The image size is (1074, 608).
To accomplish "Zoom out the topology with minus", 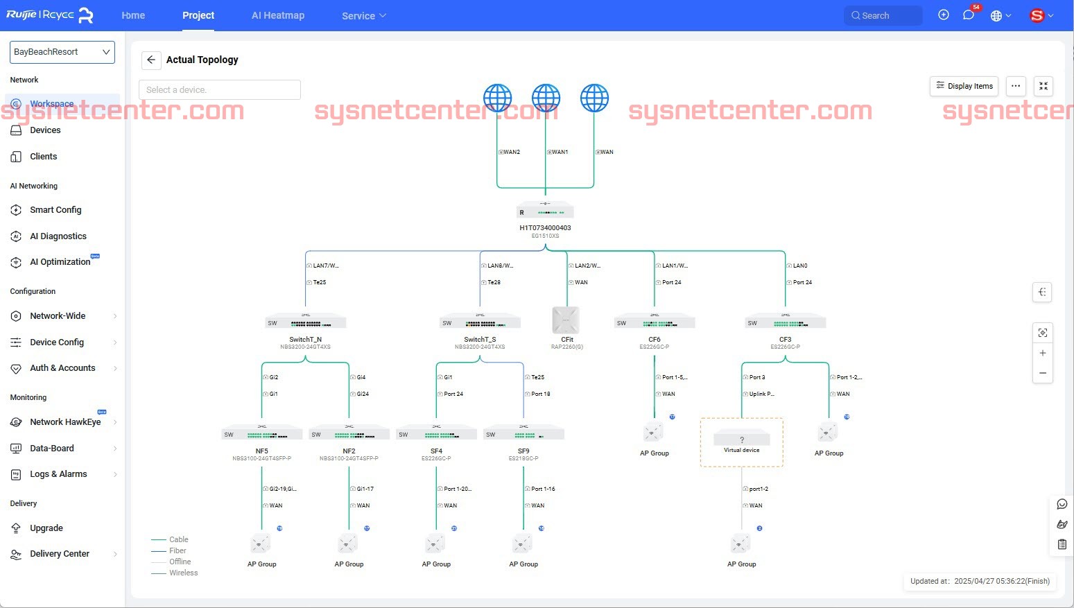I will coord(1042,373).
